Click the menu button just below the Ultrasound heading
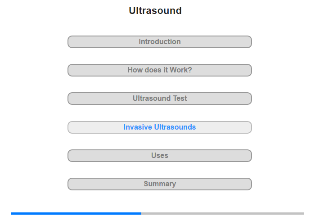This screenshot has height=216, width=315. 159,42
